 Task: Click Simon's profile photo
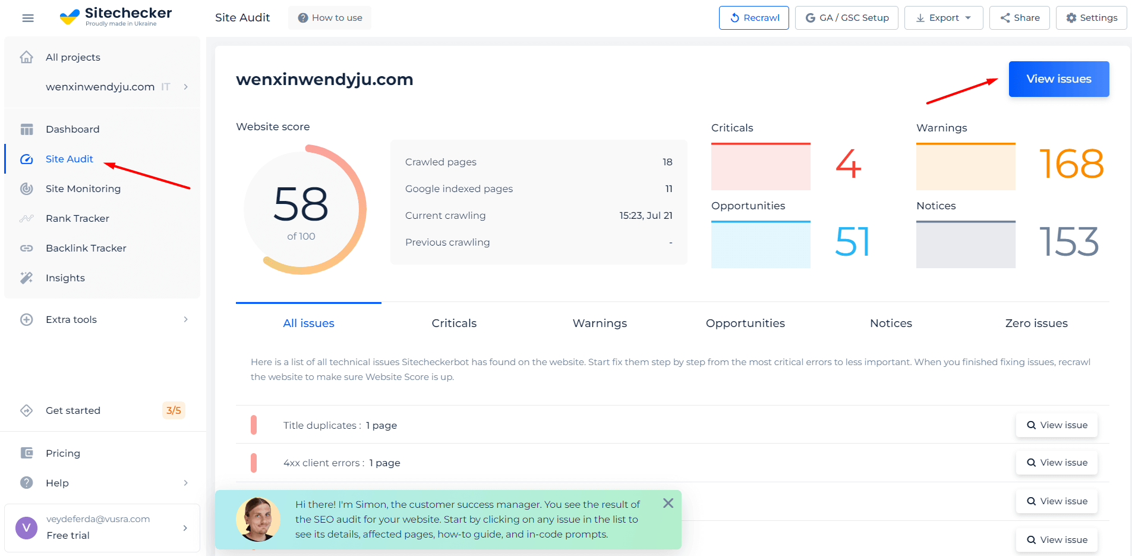[258, 519]
